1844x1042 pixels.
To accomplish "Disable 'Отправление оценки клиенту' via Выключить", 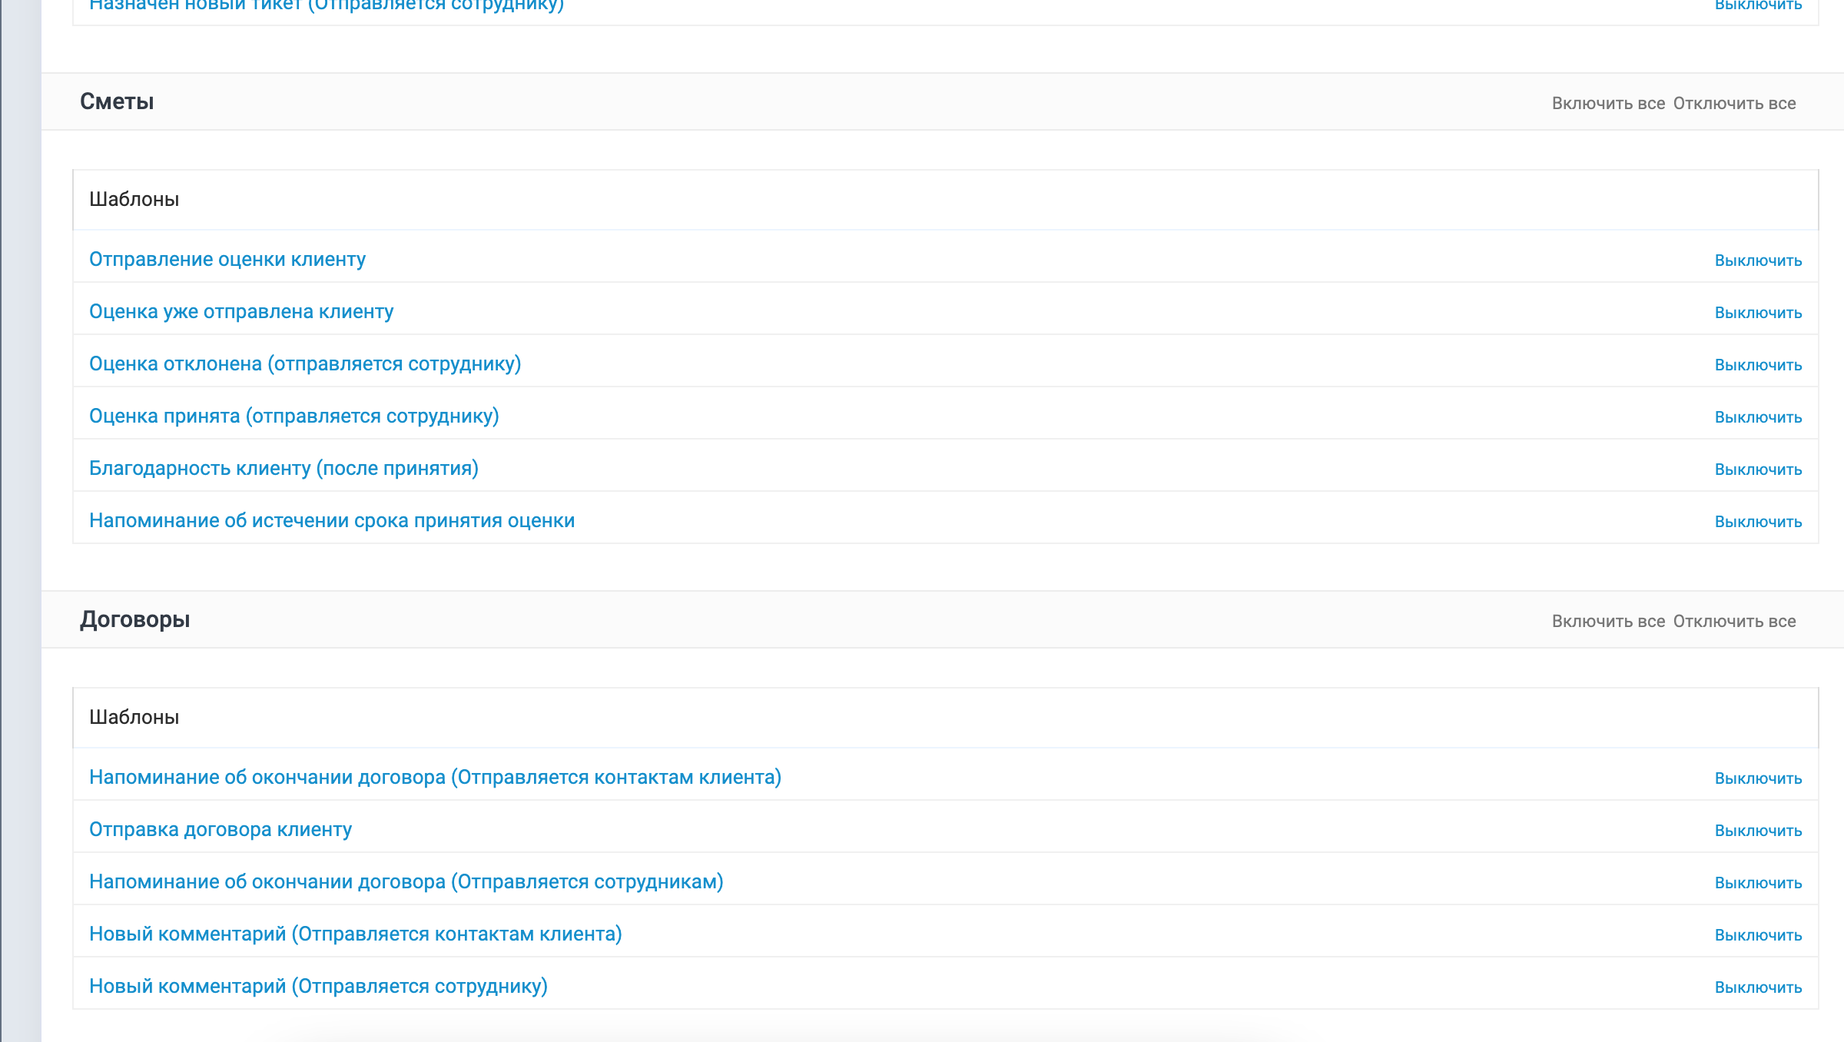I will pyautogui.click(x=1758, y=261).
